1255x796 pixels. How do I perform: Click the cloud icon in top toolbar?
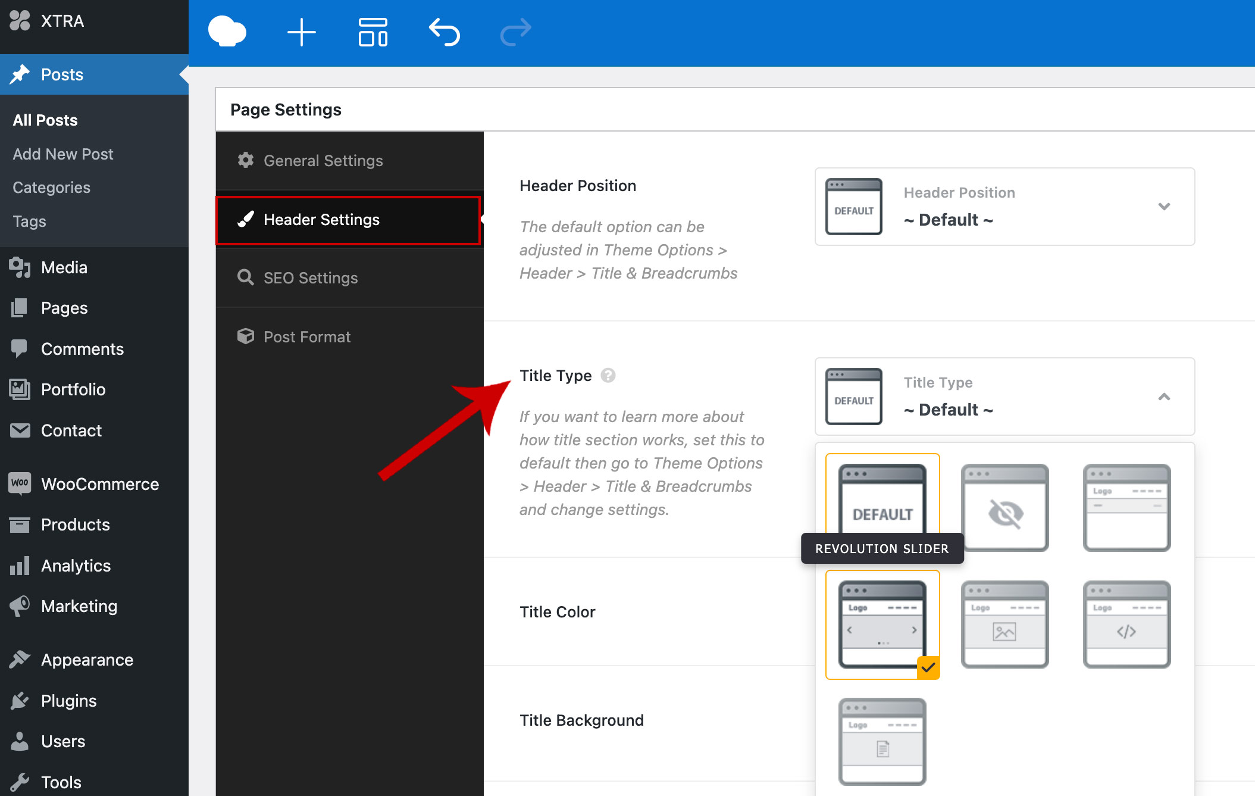[x=227, y=32]
